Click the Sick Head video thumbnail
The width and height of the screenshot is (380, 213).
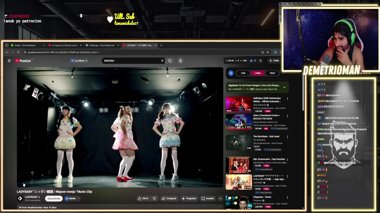tap(239, 143)
